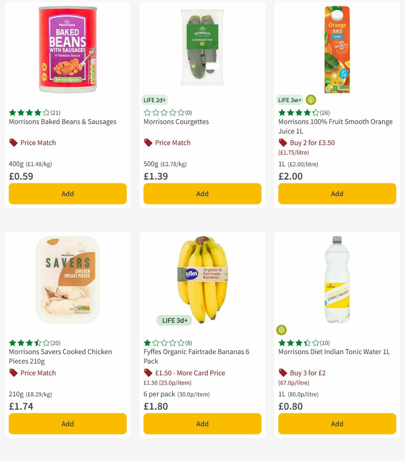Screen dimensions: 405x461
Task: Open the Buy 2 for £3.50 offer
Action: [x=312, y=142]
